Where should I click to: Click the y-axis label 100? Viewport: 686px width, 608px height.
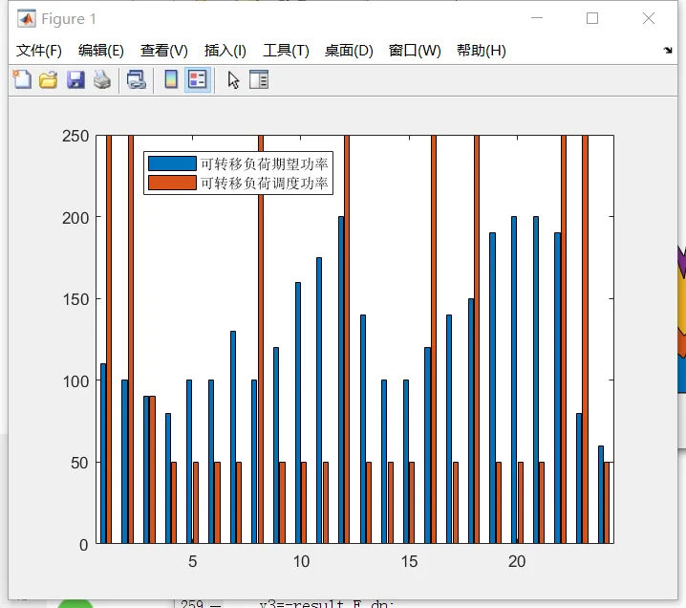[75, 381]
